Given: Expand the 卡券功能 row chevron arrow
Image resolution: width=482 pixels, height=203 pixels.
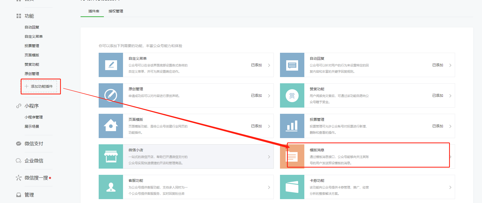Looking at the screenshot, I should (x=450, y=187).
